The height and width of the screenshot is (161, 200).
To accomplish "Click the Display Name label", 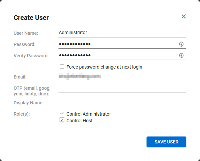I will pyautogui.click(x=29, y=103).
